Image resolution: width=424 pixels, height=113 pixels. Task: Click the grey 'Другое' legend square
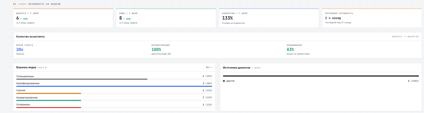pos(224,81)
